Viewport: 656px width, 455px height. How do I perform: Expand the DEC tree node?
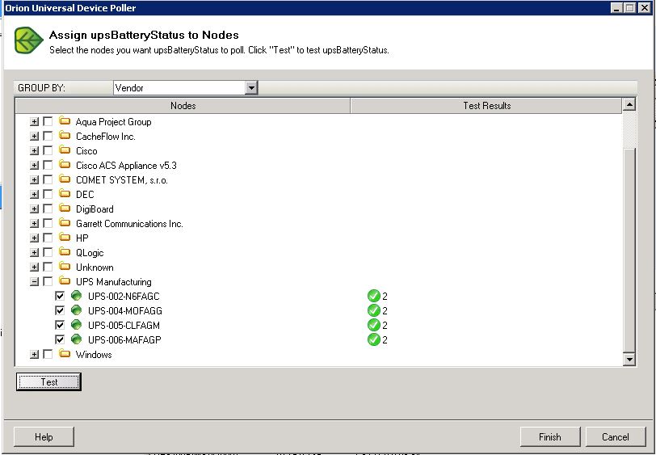point(34,194)
